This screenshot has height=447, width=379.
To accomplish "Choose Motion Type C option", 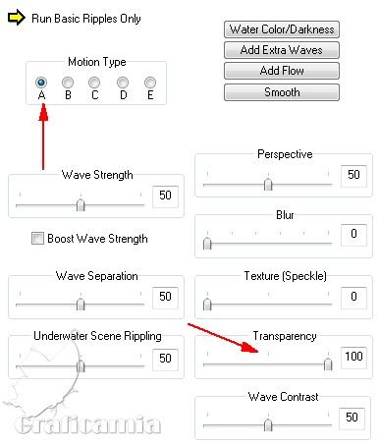I will [94, 83].
